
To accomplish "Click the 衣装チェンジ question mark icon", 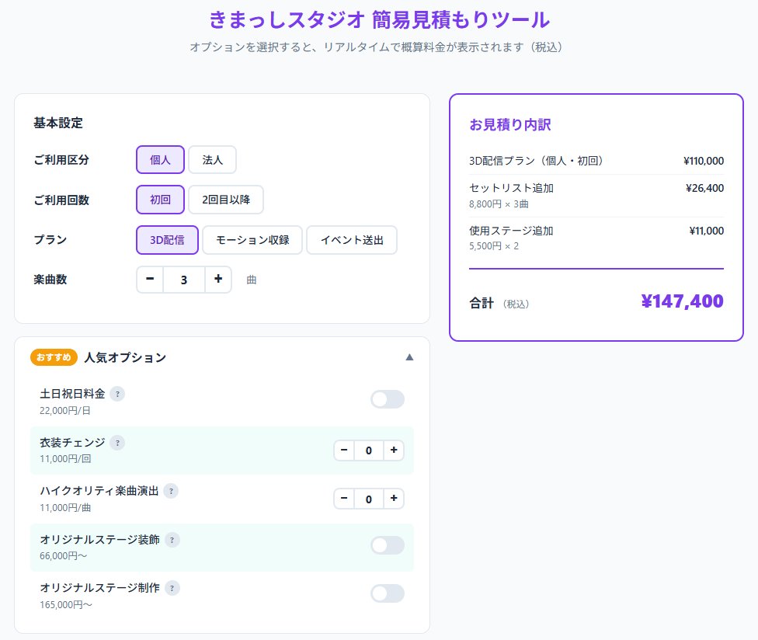I will (116, 443).
